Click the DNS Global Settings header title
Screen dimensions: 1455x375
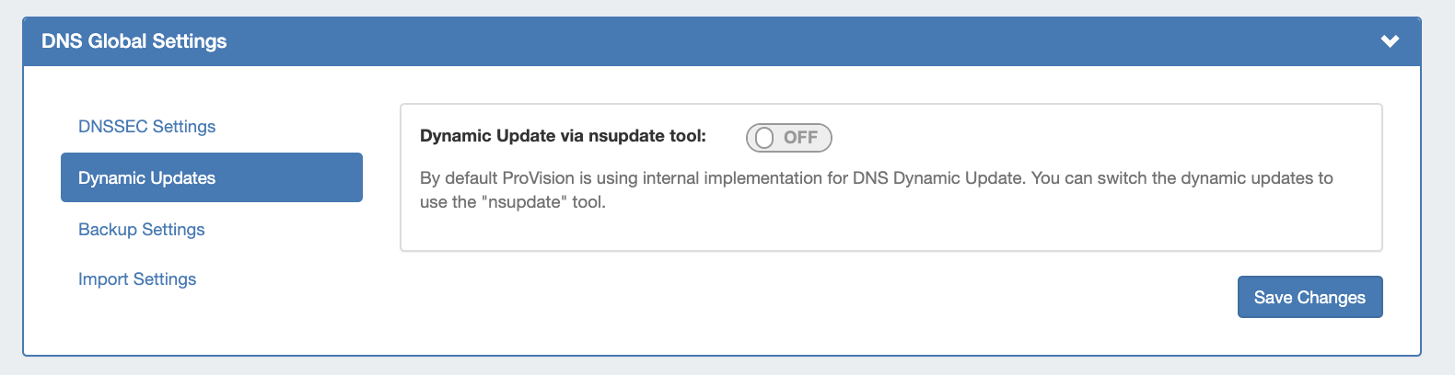click(134, 41)
